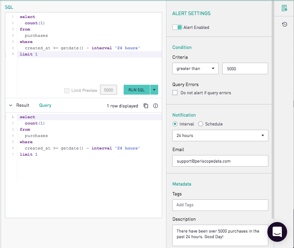Toggle the Alert Enabled switch

point(177,27)
